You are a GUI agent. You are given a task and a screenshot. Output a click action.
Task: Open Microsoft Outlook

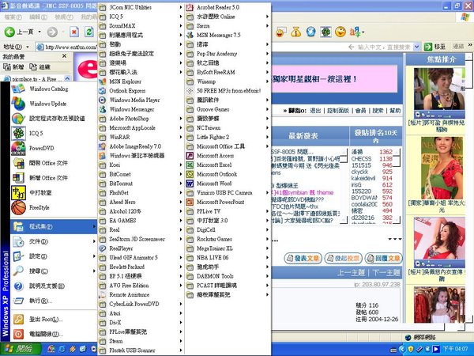click(228, 174)
